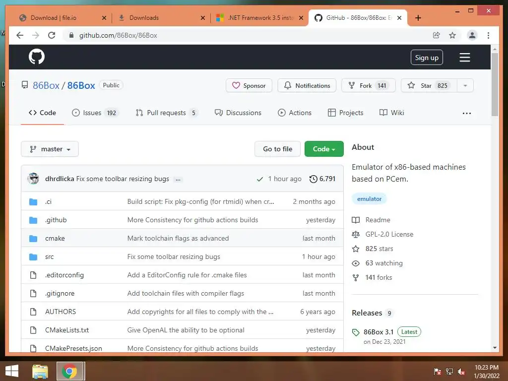Open the Projects tab
Image resolution: width=508 pixels, height=381 pixels.
[345, 113]
